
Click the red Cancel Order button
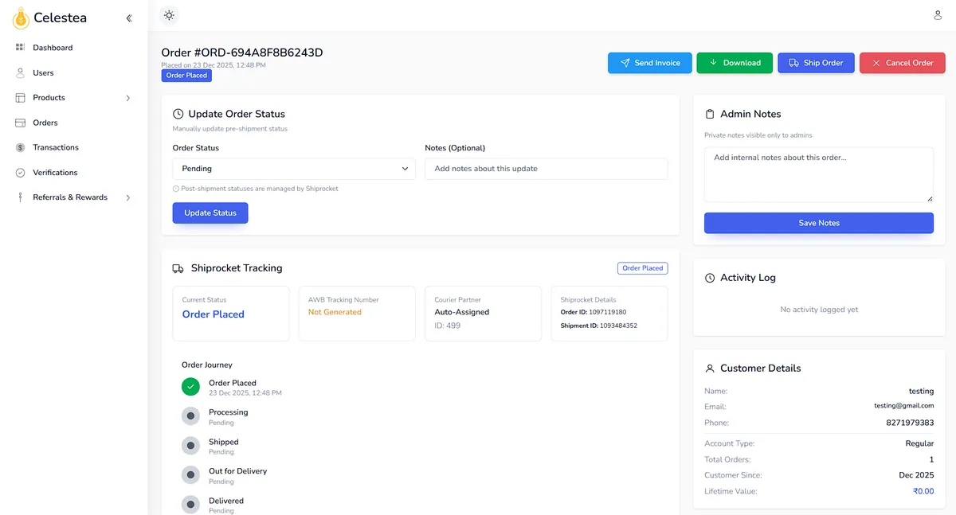pyautogui.click(x=902, y=63)
